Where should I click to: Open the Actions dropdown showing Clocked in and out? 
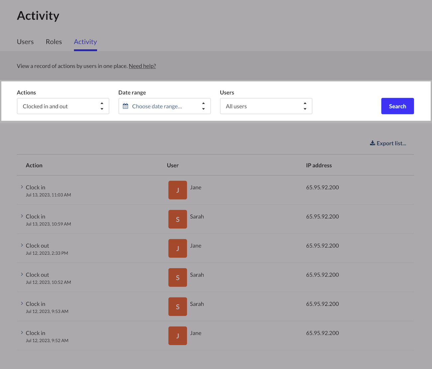63,106
